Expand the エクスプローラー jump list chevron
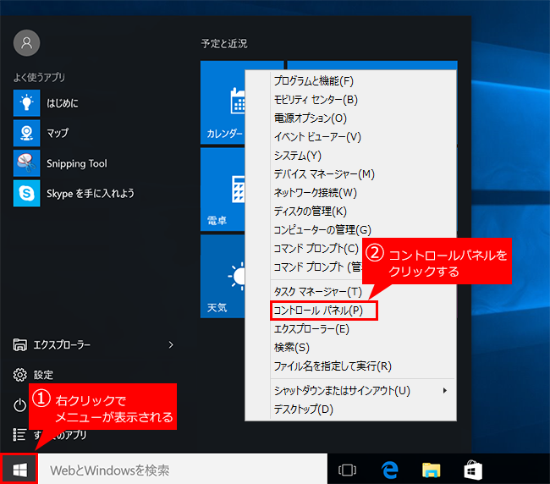The width and height of the screenshot is (550, 484). 171,344
